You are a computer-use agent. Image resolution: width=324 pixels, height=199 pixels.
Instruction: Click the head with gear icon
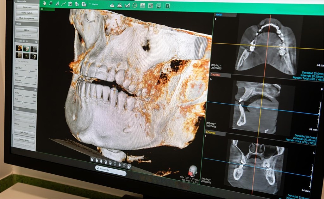[x=77, y=4]
